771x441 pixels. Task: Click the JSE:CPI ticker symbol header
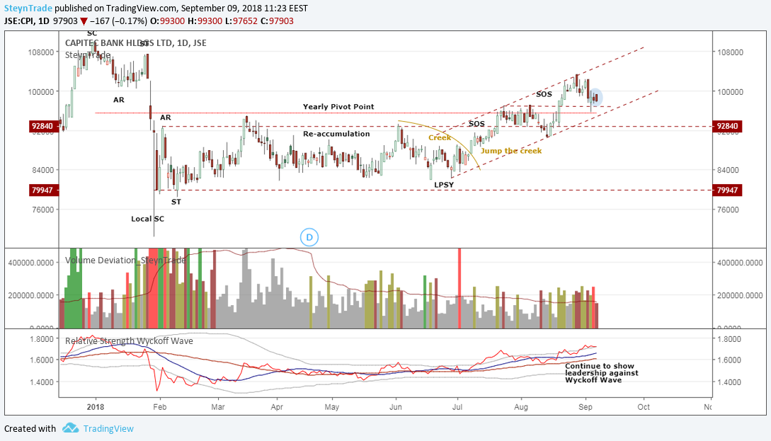[19, 21]
